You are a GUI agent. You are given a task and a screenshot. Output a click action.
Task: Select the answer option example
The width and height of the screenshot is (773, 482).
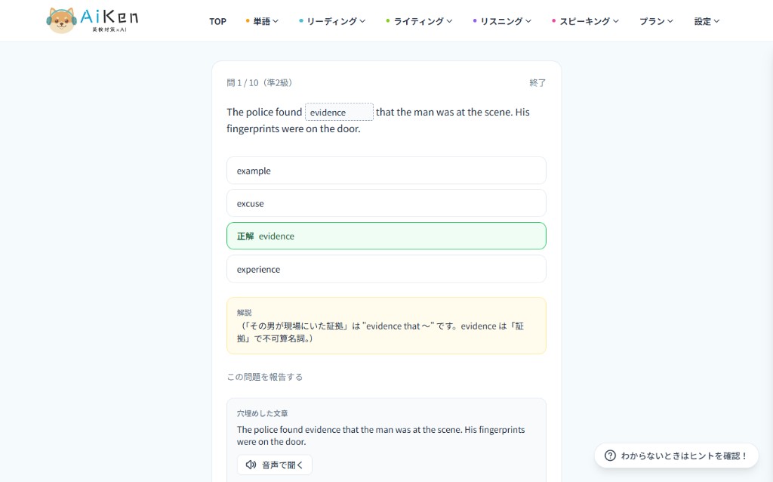tap(386, 171)
